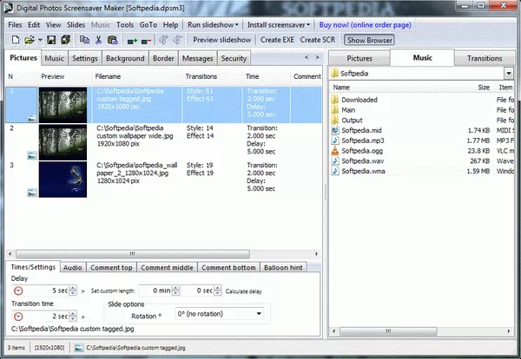The width and height of the screenshot is (521, 359).
Task: Click the Transition time clock icon
Action: [x=18, y=317]
